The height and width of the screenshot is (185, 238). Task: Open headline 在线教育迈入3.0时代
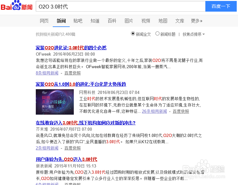click(x=86, y=123)
